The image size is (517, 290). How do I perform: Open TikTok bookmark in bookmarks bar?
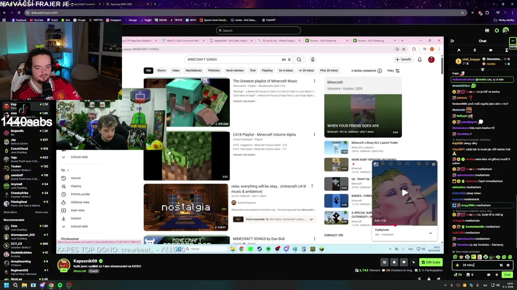tap(176, 20)
